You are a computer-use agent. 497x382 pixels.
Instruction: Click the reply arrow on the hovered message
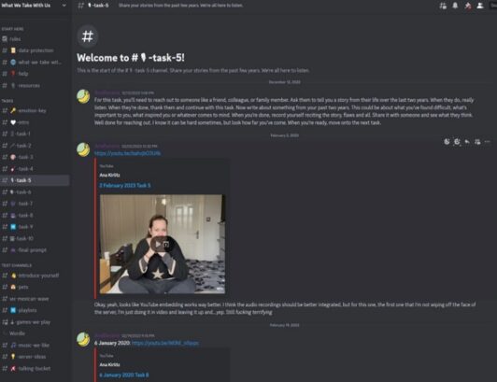click(467, 142)
